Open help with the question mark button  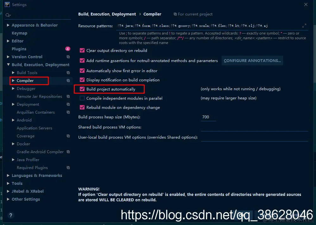pos(11,215)
